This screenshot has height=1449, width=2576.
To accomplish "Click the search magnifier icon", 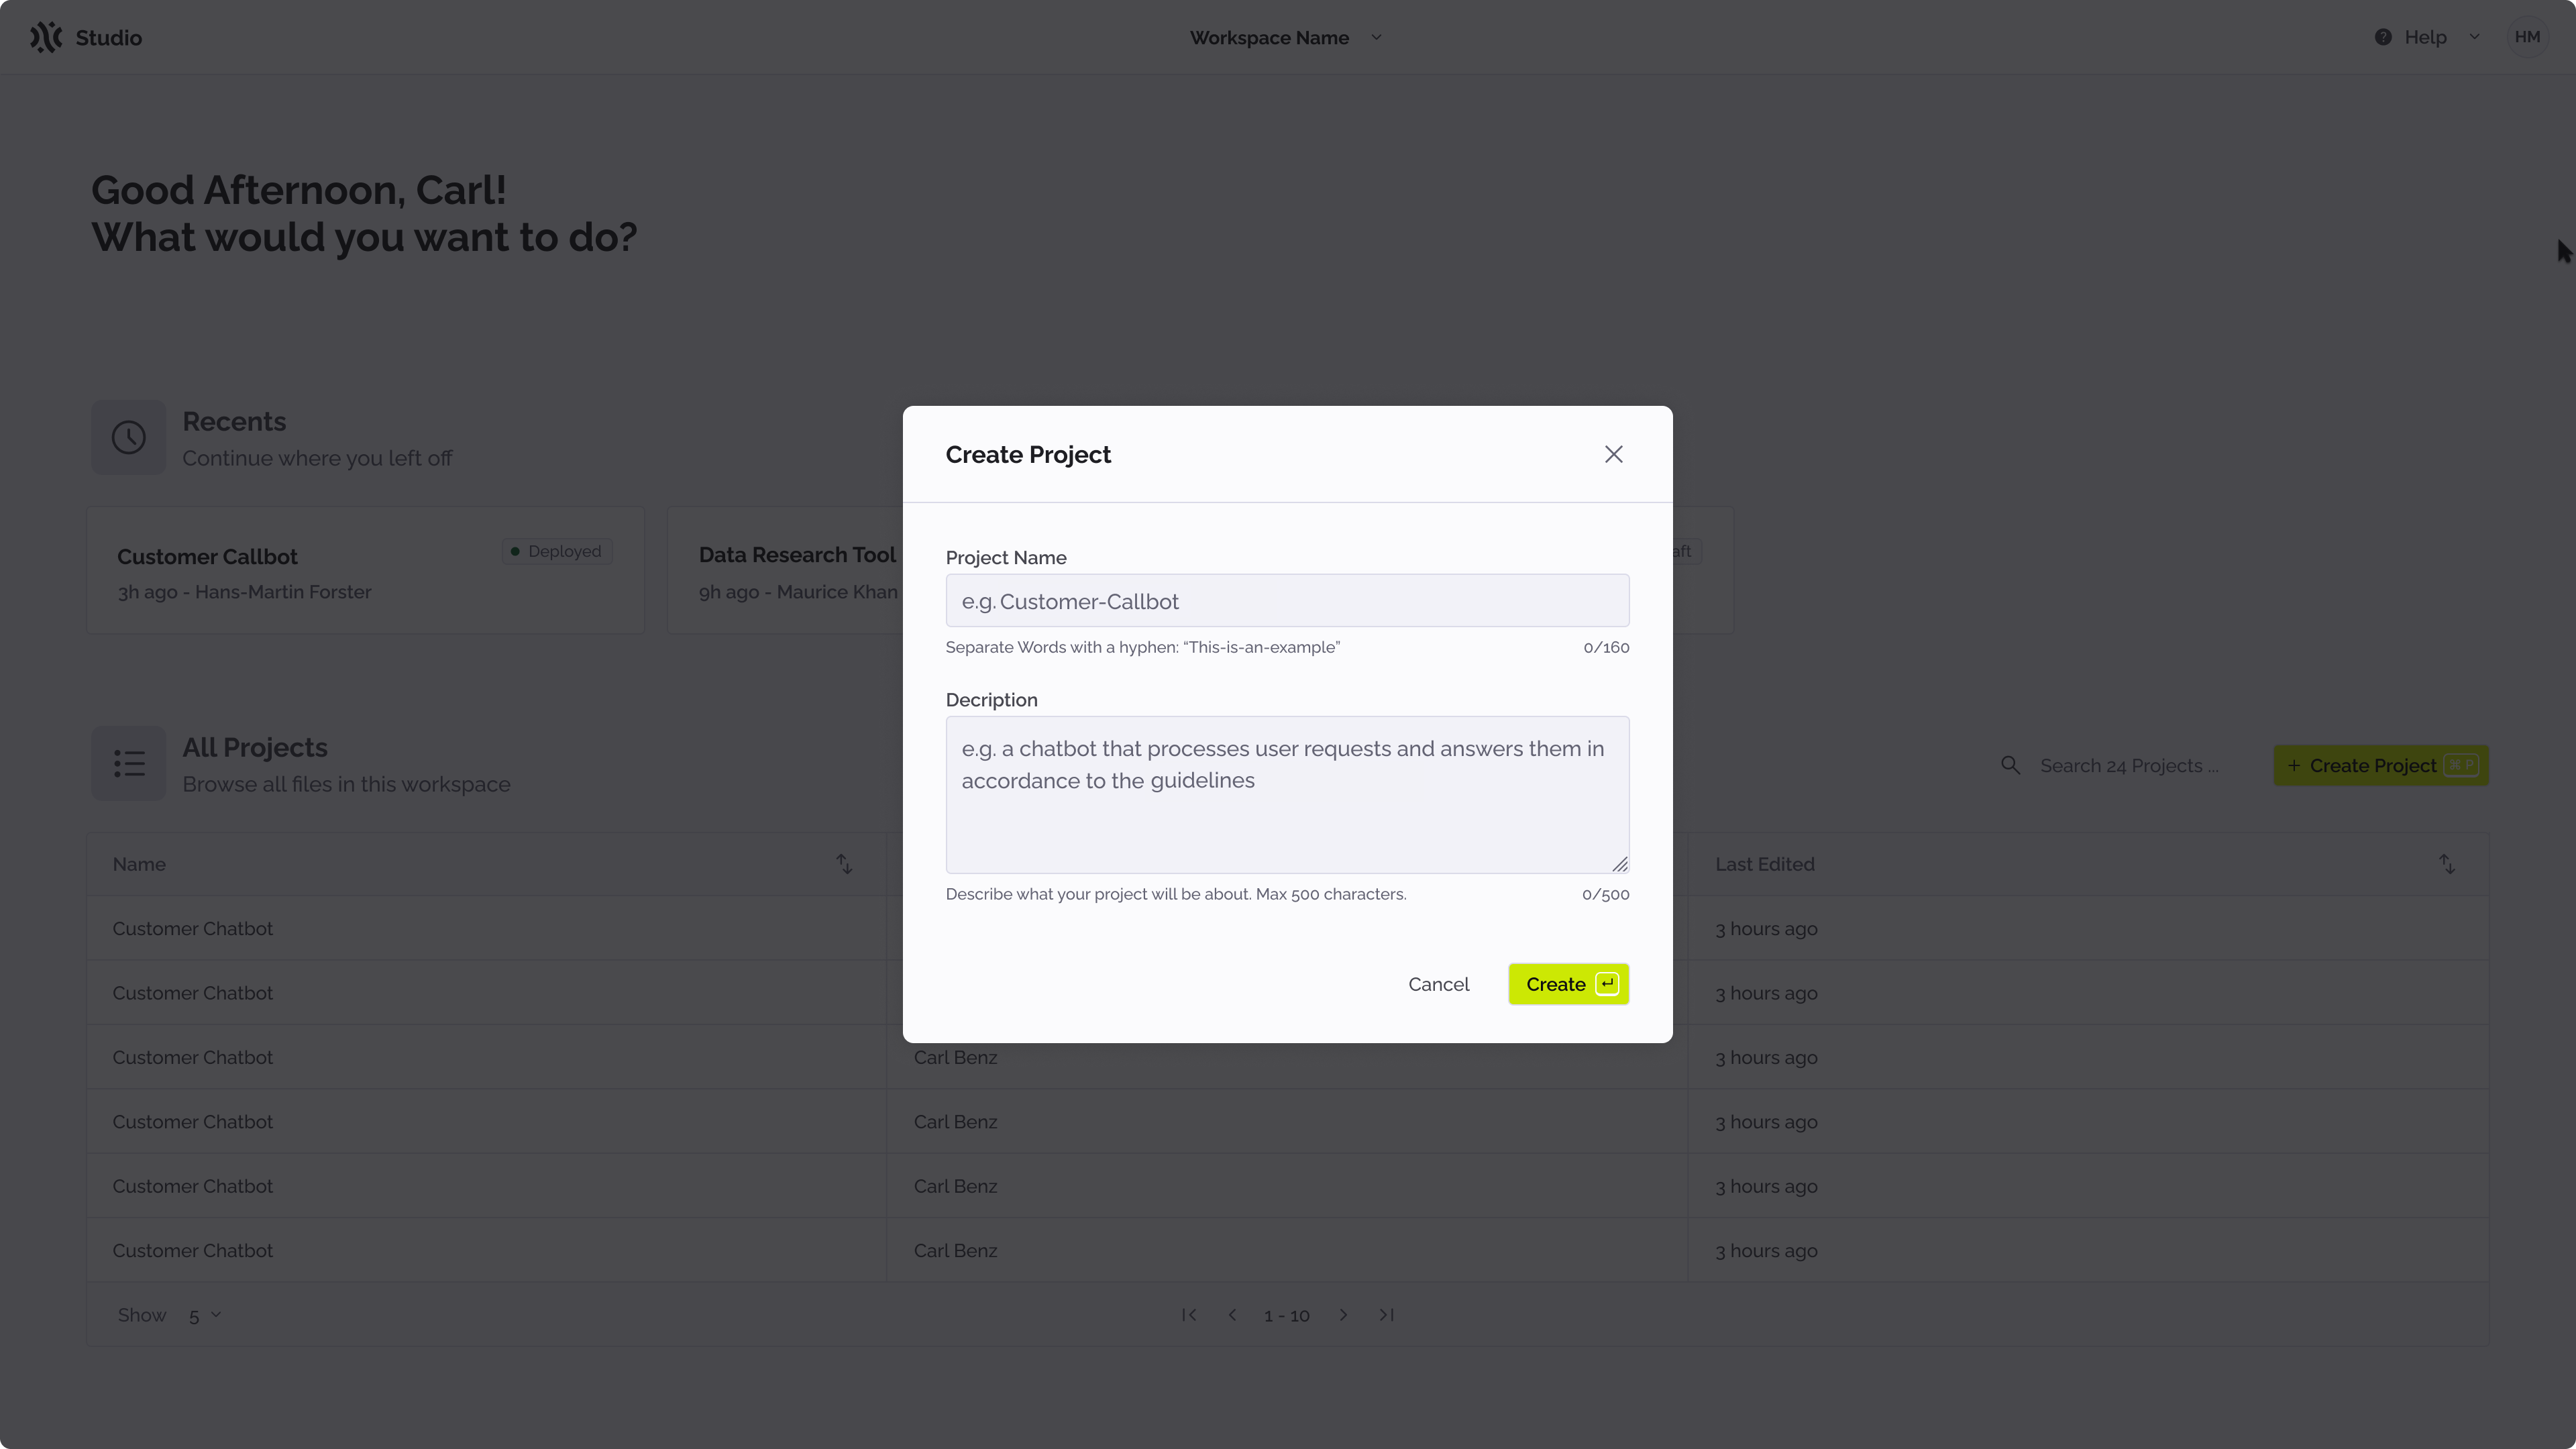I will click(2010, 765).
